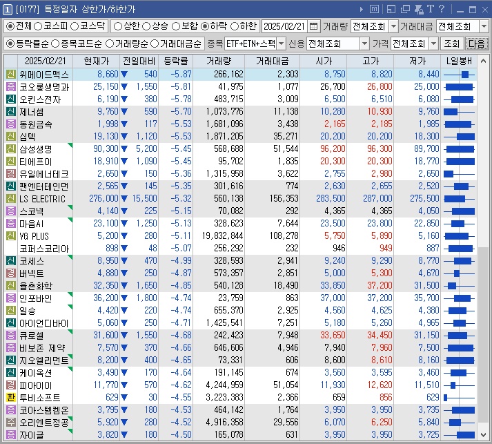Click the screen number 1 icon
The height and width of the screenshot is (444, 492).
point(7,10)
